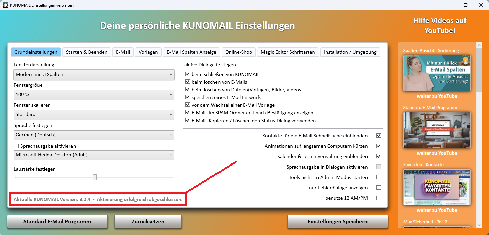Click weiter zu YouTube under Standard E-Mail Programm
This screenshot has height=235, width=489.
click(437, 153)
